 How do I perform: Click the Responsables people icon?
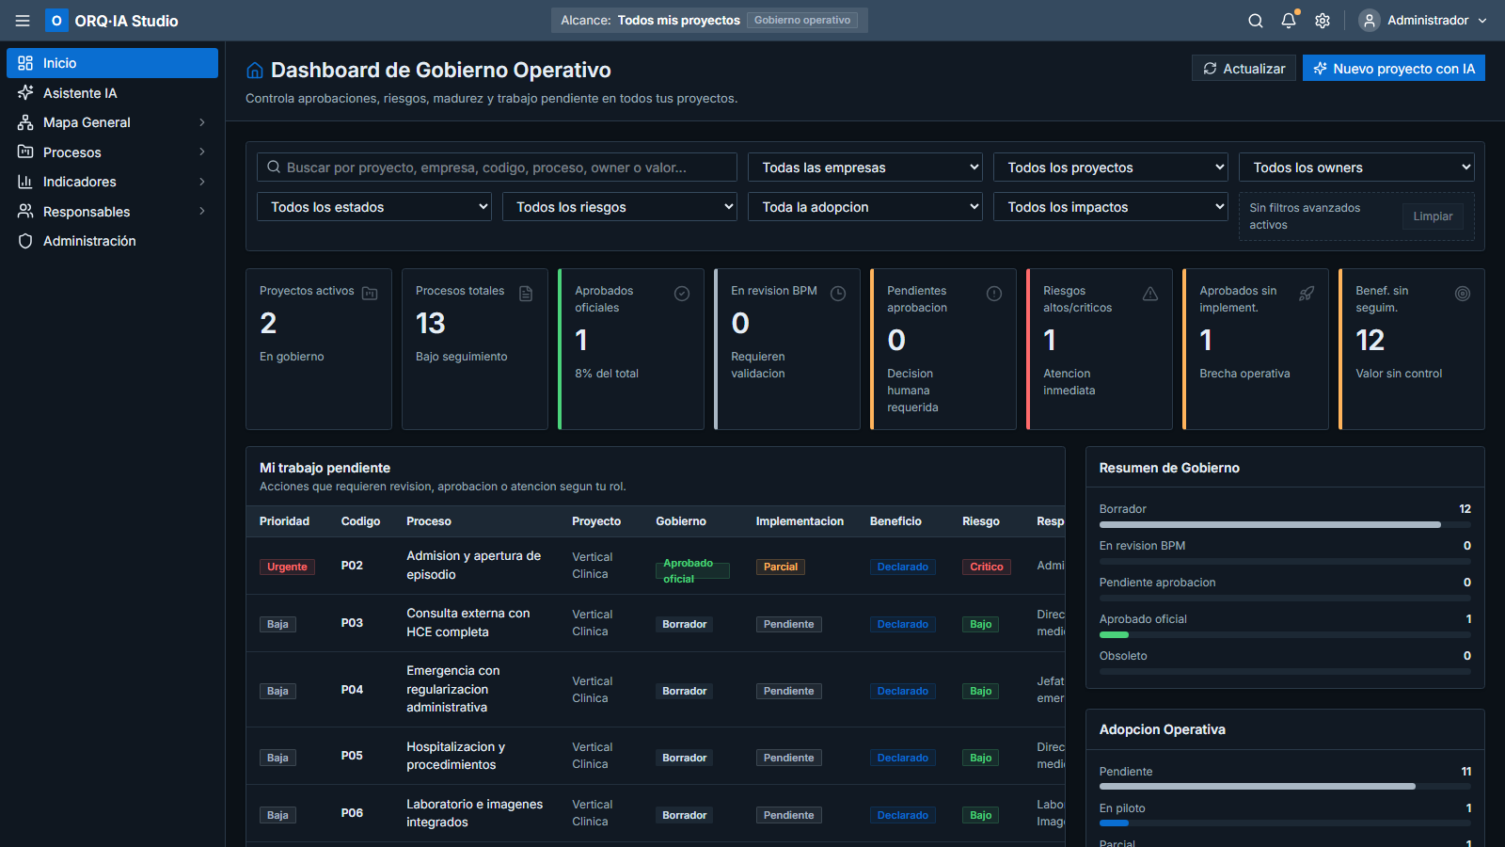[25, 211]
